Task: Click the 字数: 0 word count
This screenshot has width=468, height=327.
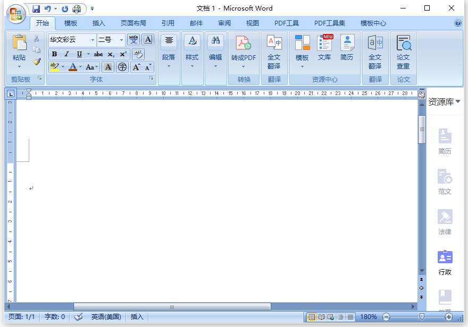Action: (55, 317)
